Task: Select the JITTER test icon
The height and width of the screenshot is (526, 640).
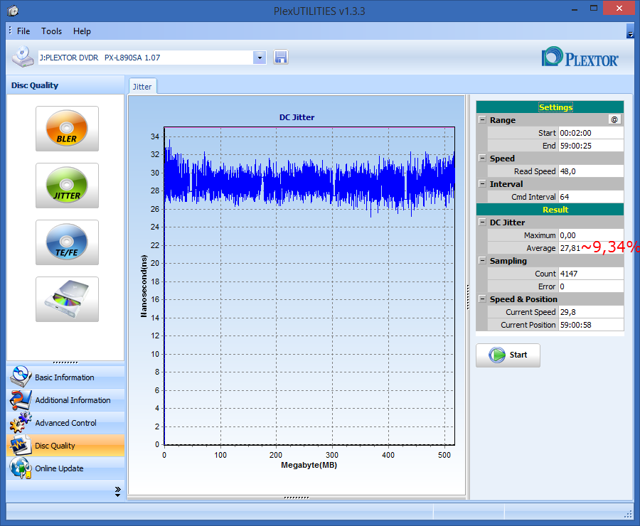Action: click(x=67, y=186)
